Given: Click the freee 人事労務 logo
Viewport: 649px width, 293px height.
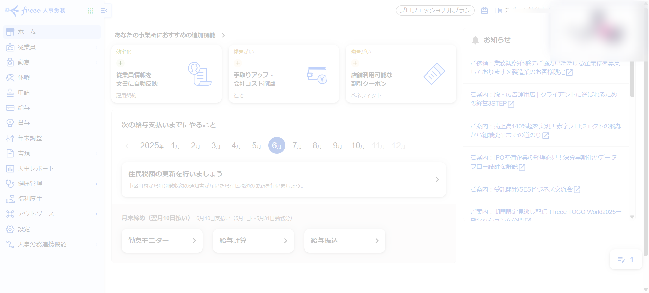Looking at the screenshot, I should [x=35, y=11].
